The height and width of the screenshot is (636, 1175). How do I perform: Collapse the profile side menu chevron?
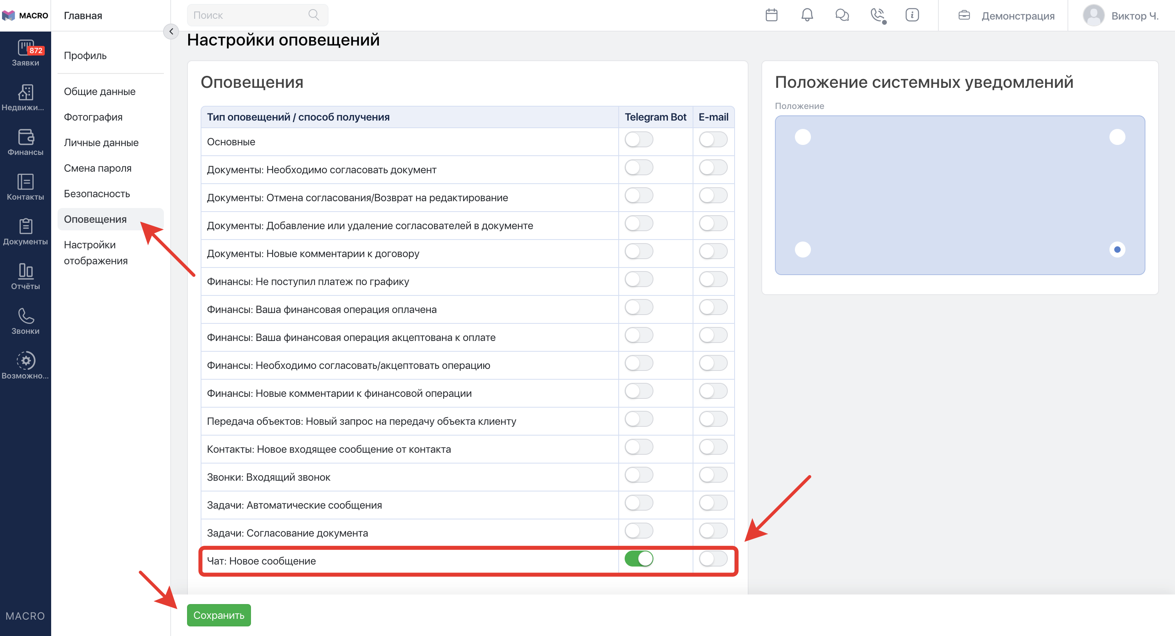[x=171, y=32]
